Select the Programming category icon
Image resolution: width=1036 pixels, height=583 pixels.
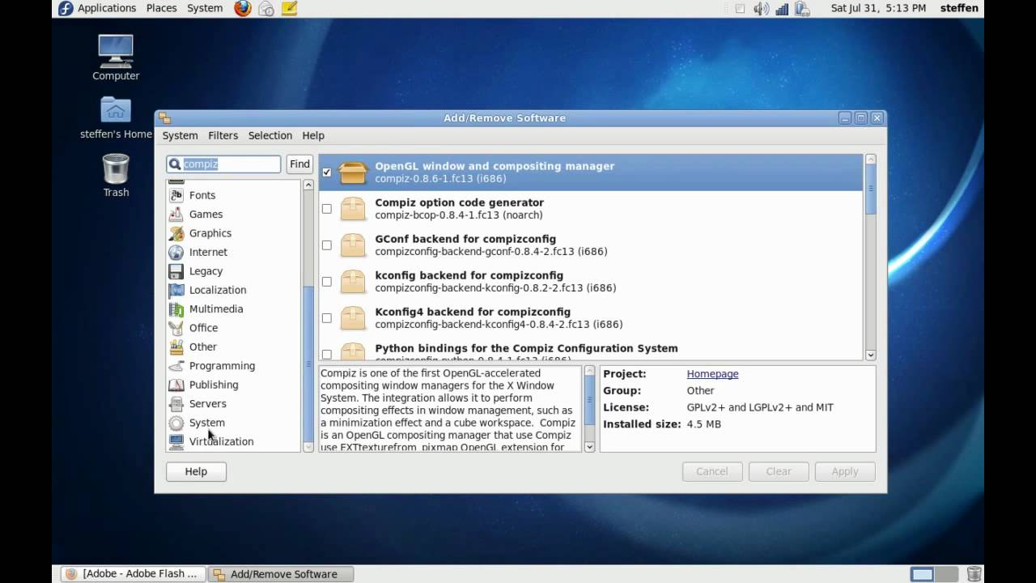coord(176,366)
